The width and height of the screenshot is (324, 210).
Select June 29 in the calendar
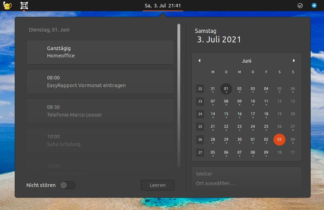click(x=226, y=139)
